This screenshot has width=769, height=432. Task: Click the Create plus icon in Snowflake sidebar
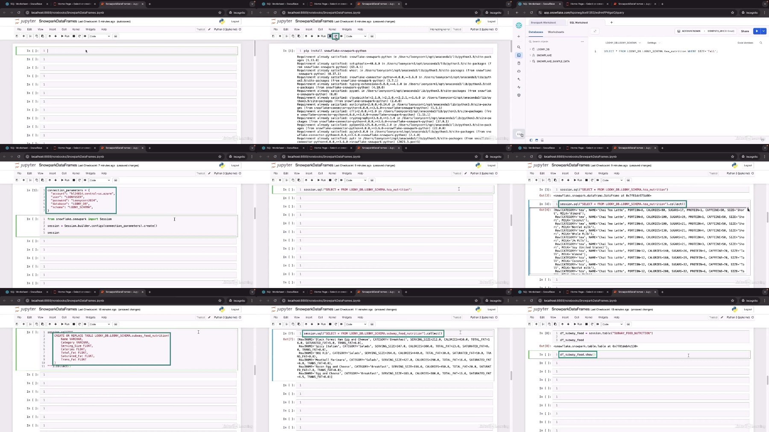(x=519, y=36)
